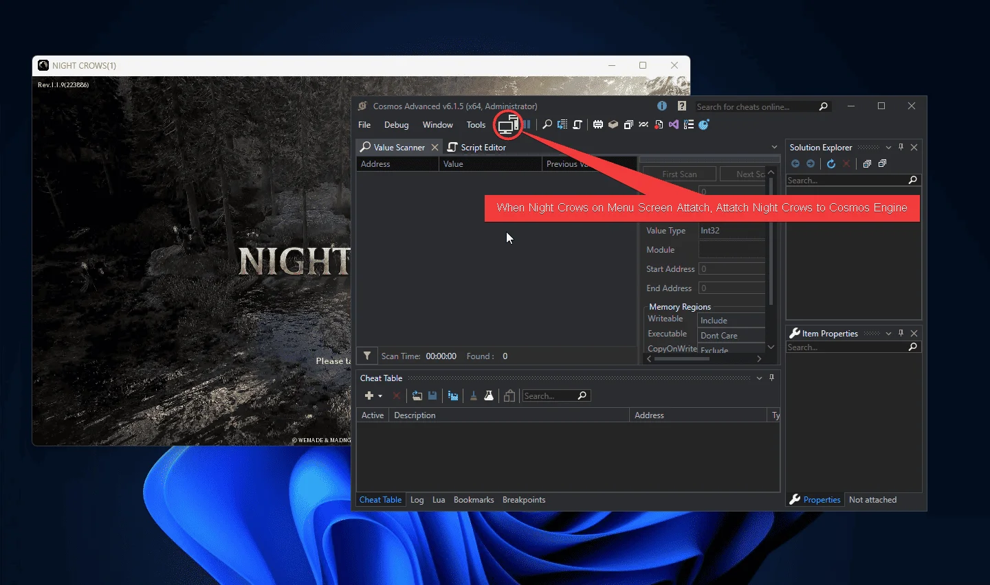Click the End Address input field
The width and height of the screenshot is (990, 585).
click(732, 288)
